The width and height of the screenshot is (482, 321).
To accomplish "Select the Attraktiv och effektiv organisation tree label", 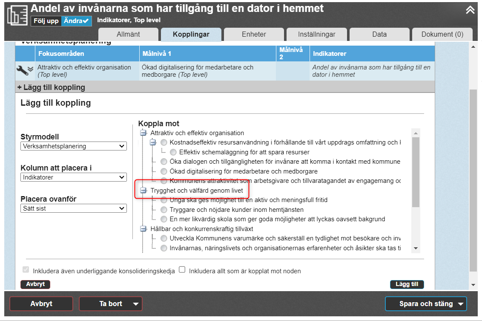I will 197,133.
